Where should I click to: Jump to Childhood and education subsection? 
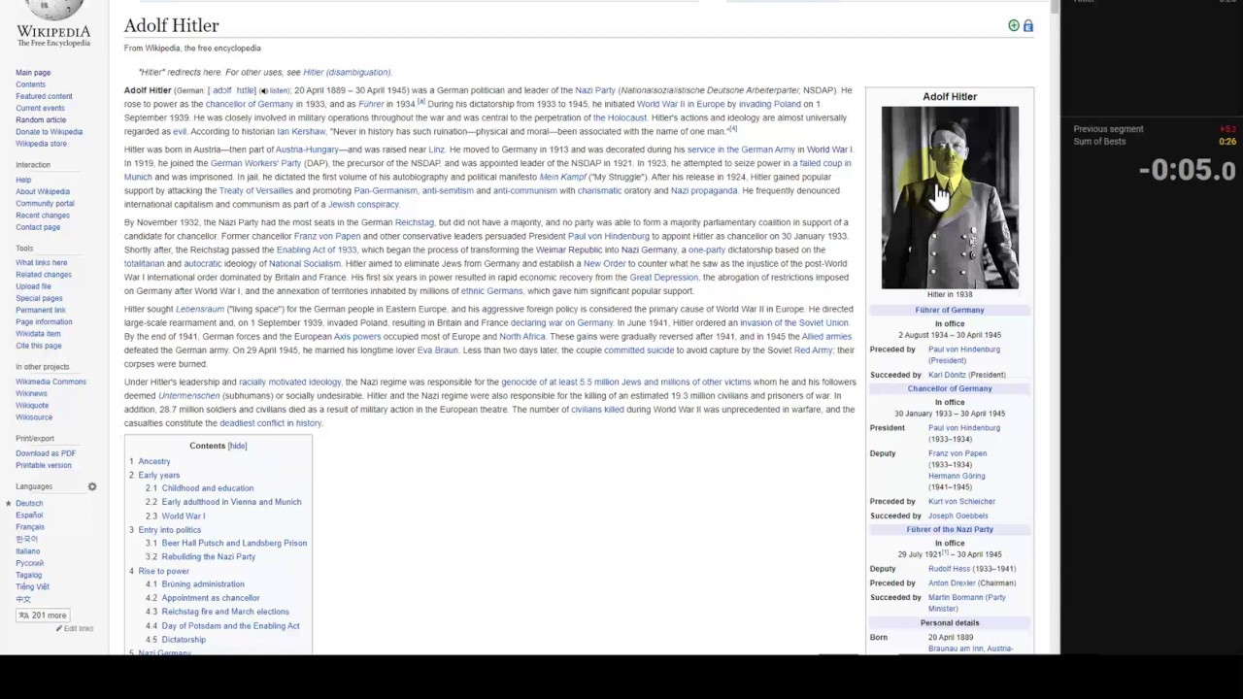click(208, 488)
